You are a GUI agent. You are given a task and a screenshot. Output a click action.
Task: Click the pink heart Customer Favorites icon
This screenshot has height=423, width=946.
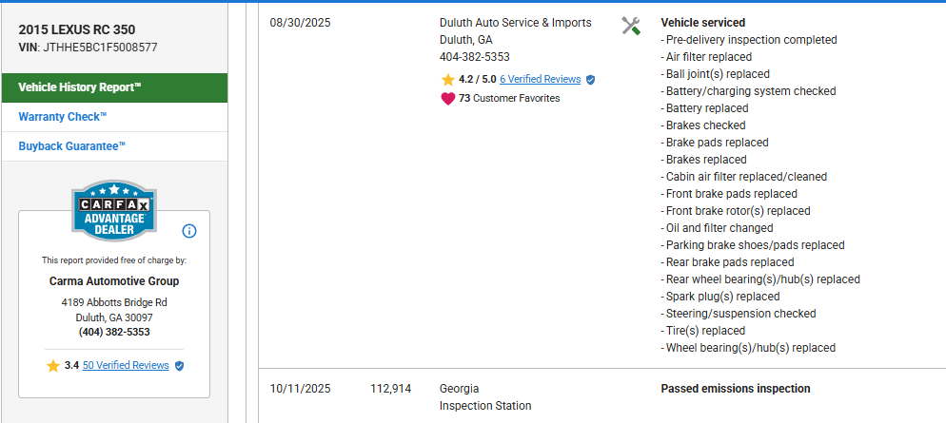pos(447,98)
